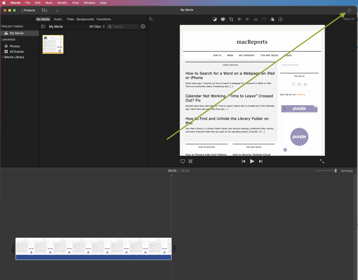The width and height of the screenshot is (358, 280).
Task: Open the timeline Settings popover
Action: (x=346, y=171)
